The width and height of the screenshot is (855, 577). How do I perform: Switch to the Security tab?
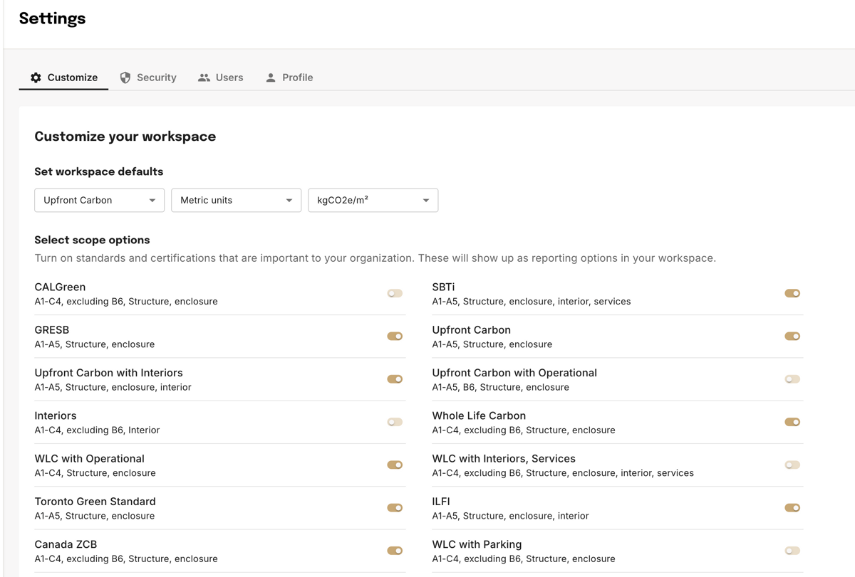(148, 78)
